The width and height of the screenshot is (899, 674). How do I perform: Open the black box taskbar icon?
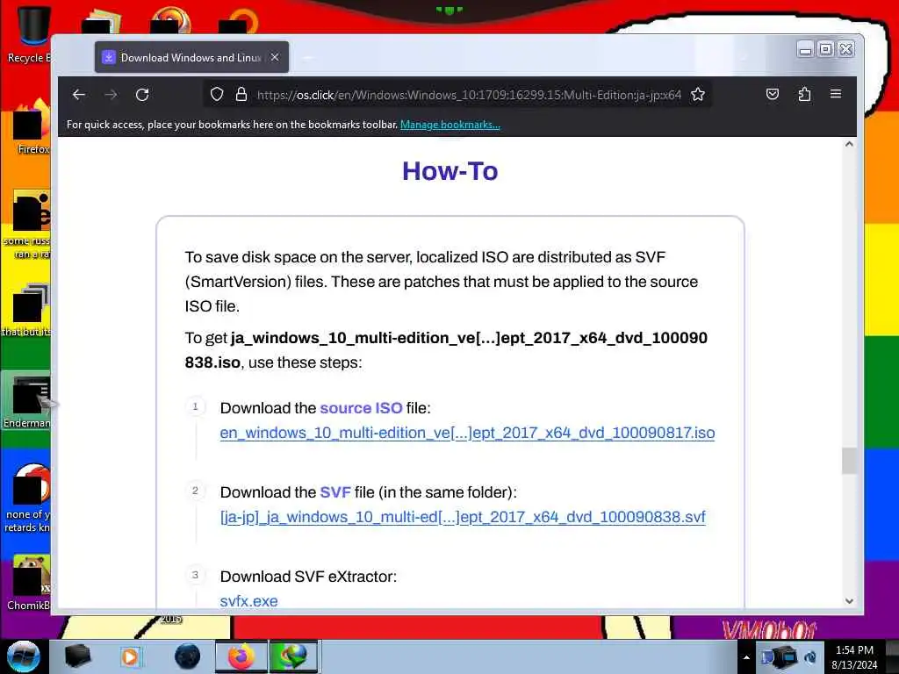coord(78,656)
